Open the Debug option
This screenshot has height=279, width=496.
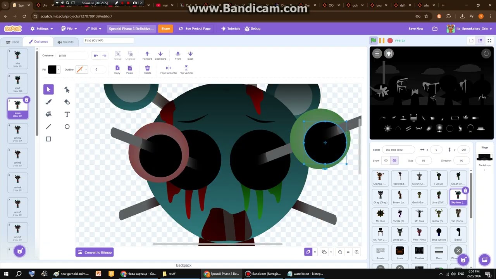[x=252, y=29]
